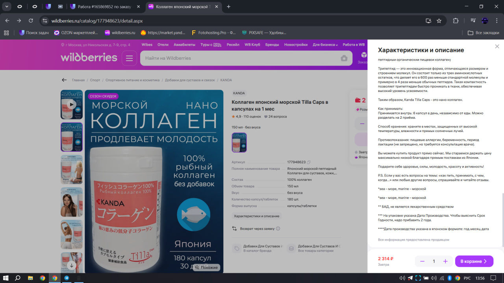Image resolution: width=504 pixels, height=283 pixels.
Task: Play the product video thumbnail
Action: click(71, 105)
